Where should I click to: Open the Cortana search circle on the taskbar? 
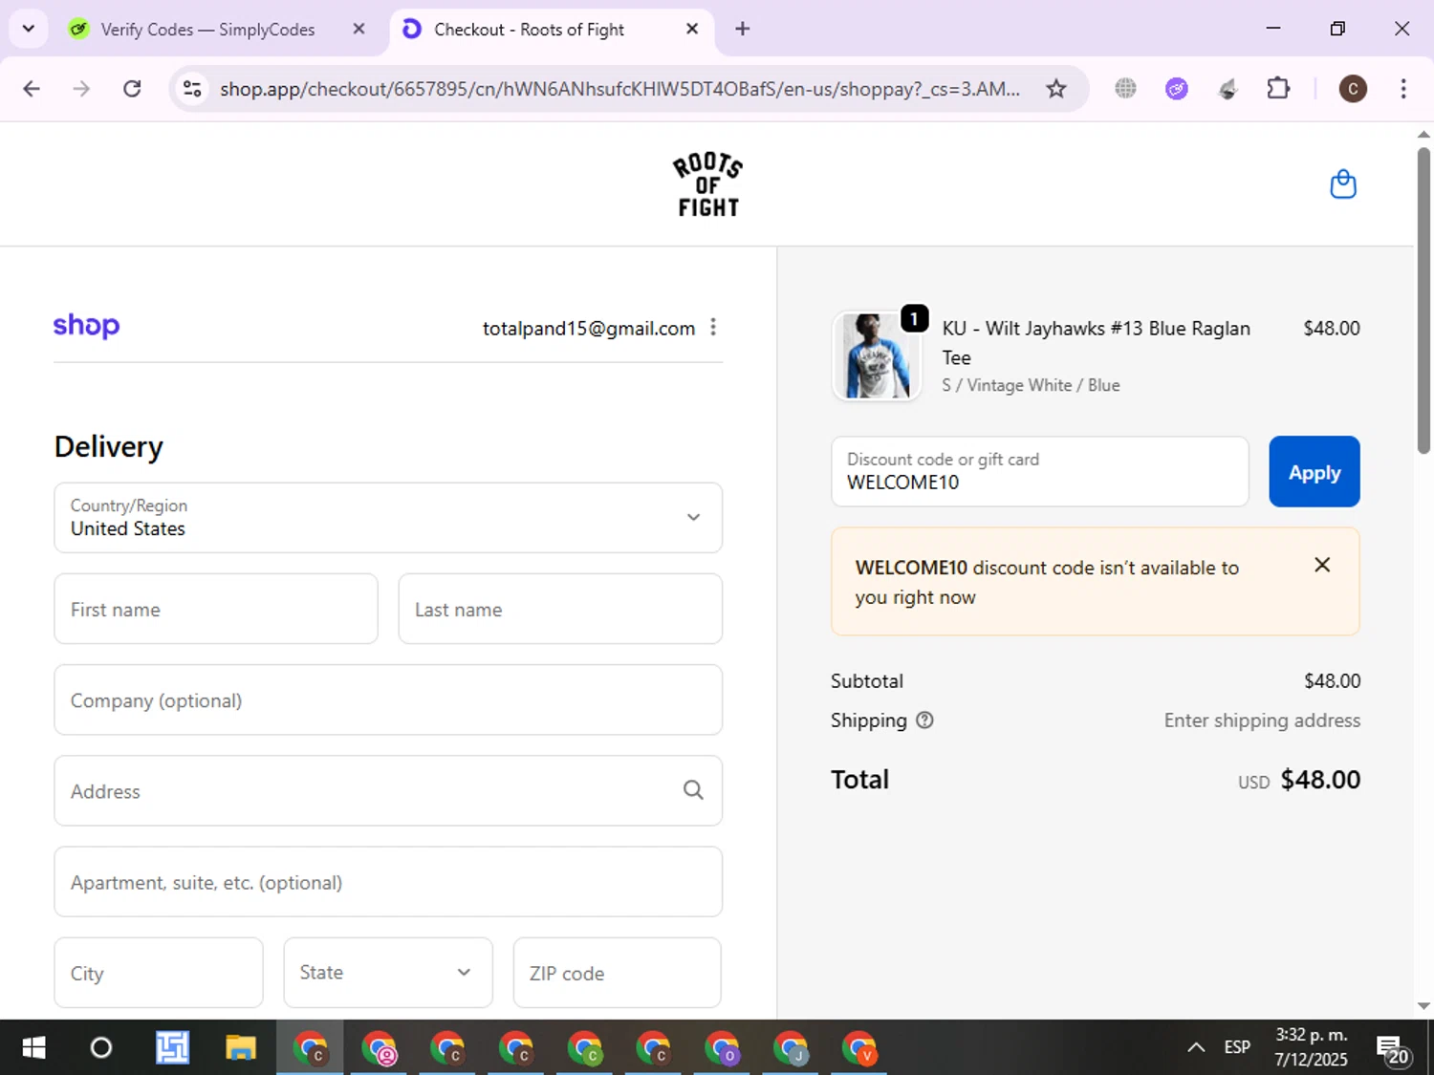(100, 1048)
